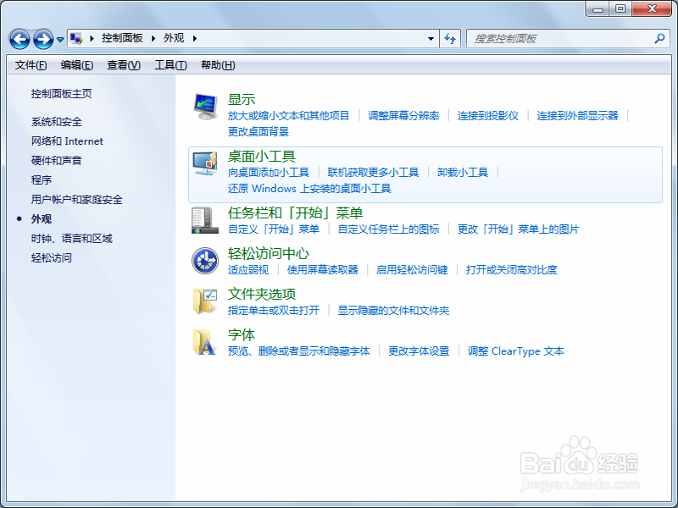Open the 字体 folder icon

coord(204,342)
